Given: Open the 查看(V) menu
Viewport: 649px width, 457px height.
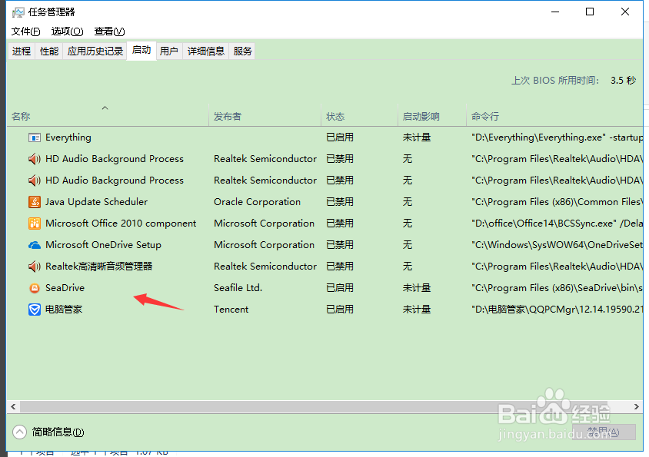Looking at the screenshot, I should pyautogui.click(x=109, y=31).
